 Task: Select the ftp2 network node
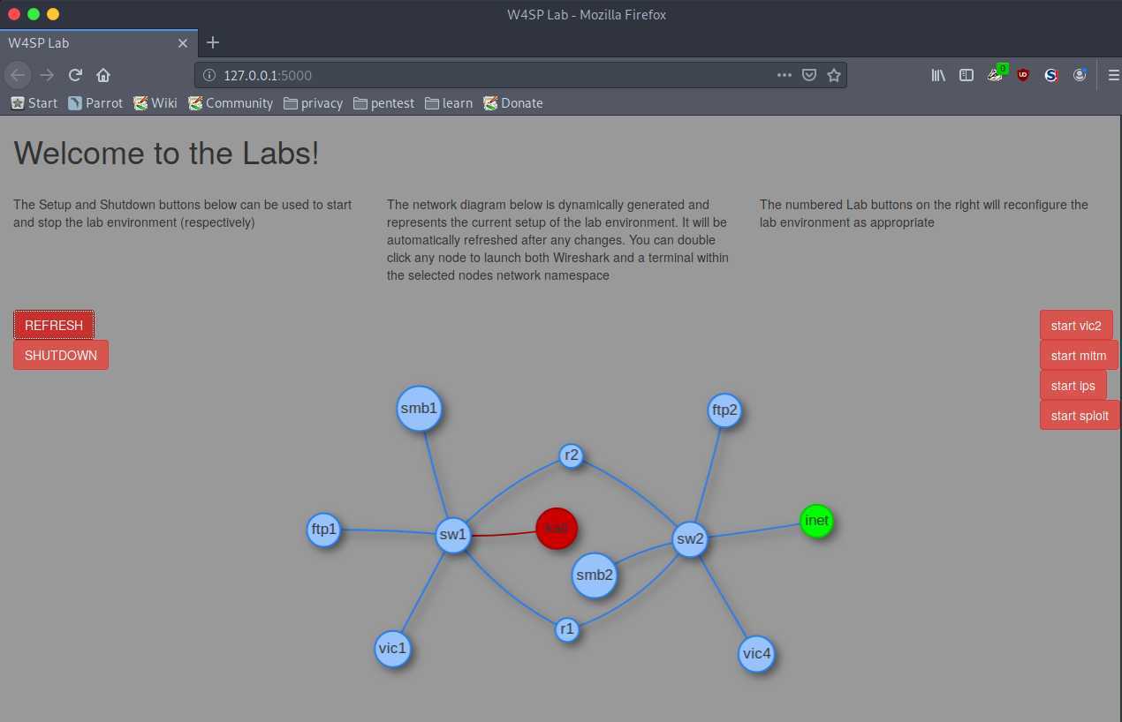point(724,410)
